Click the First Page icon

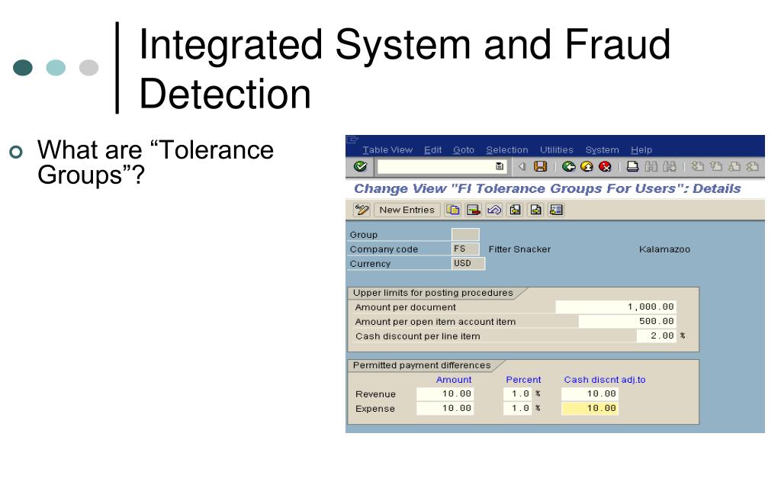point(698,166)
